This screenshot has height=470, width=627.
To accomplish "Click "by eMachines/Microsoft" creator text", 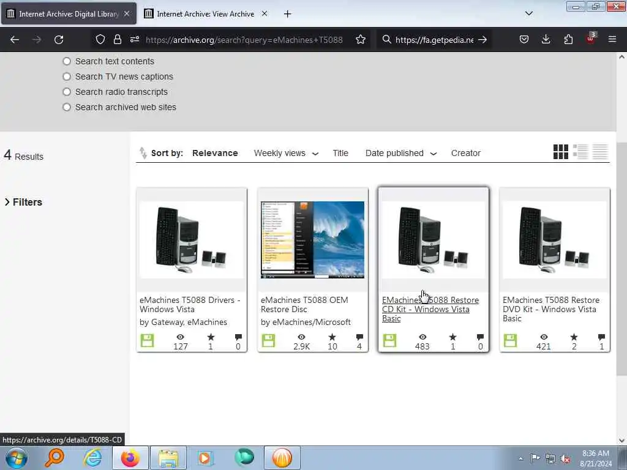I will pyautogui.click(x=306, y=322).
